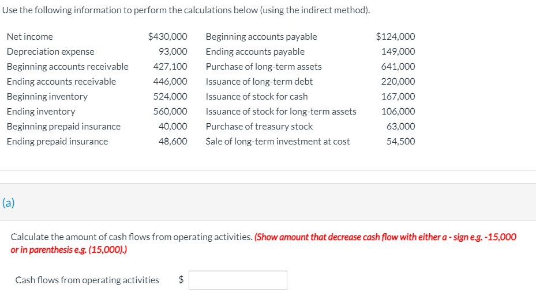This screenshot has height=308, width=536.
Task: Select value 220,000
Action: coord(398,82)
